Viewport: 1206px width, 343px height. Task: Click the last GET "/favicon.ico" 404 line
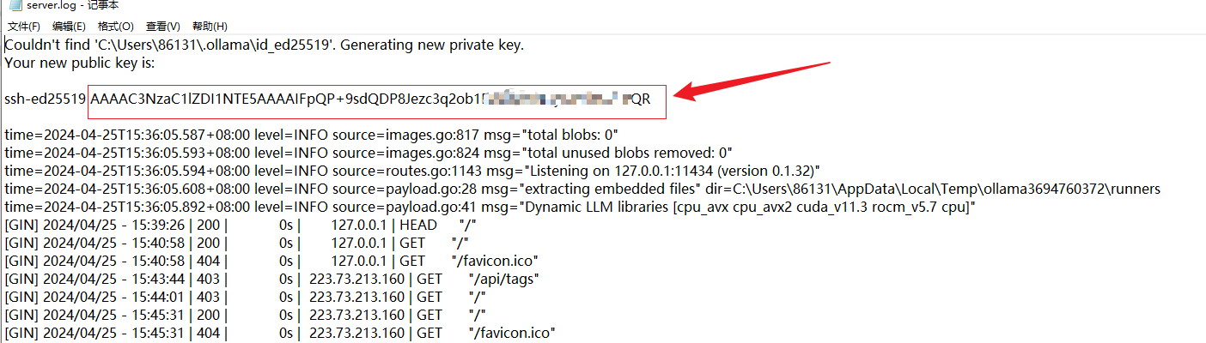[280, 333]
